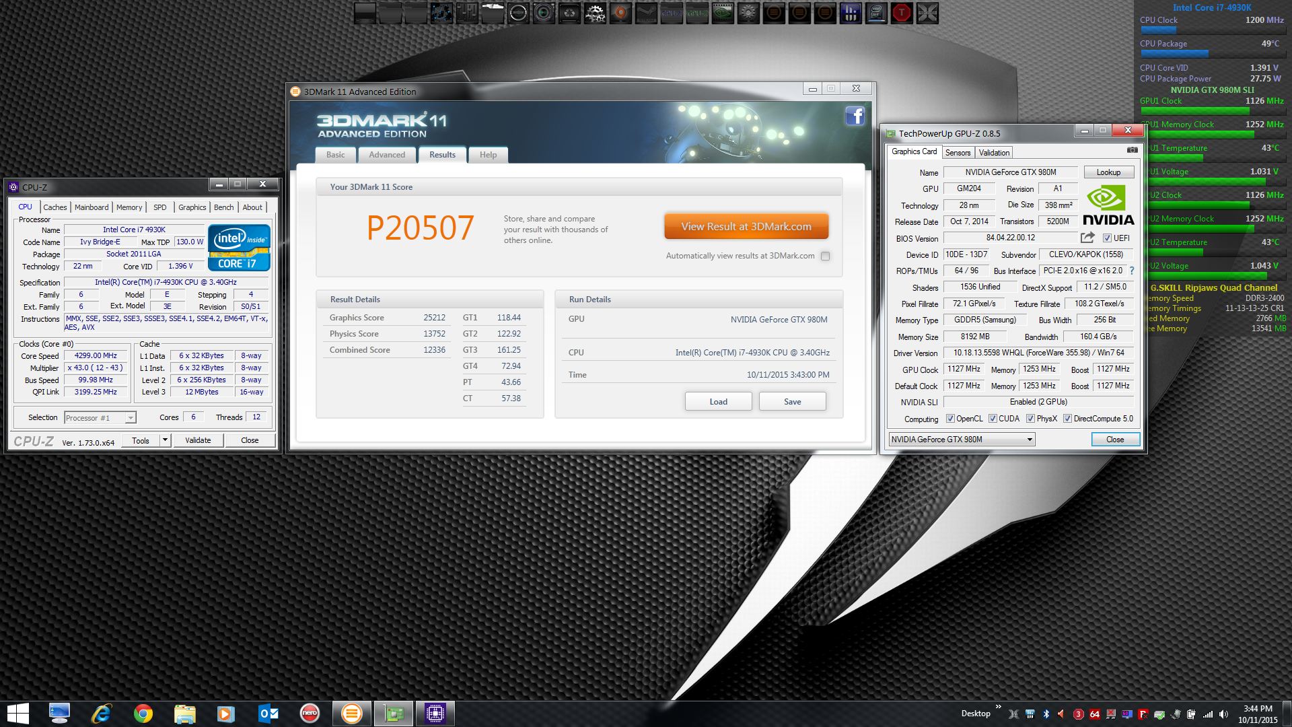Open Nero from the taskbar
Screen dimensions: 1292x727
(x=310, y=714)
